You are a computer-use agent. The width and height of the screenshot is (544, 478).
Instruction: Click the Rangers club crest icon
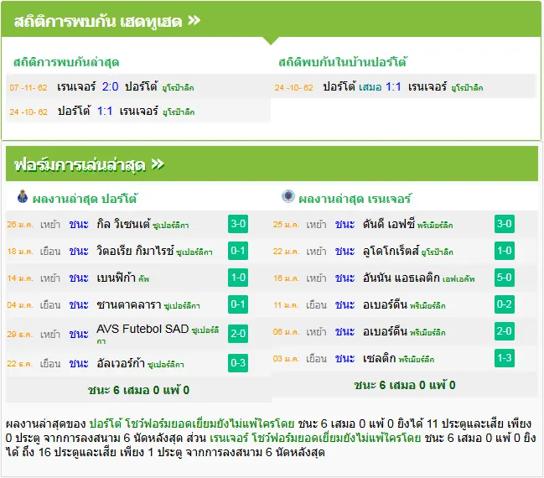click(x=288, y=196)
